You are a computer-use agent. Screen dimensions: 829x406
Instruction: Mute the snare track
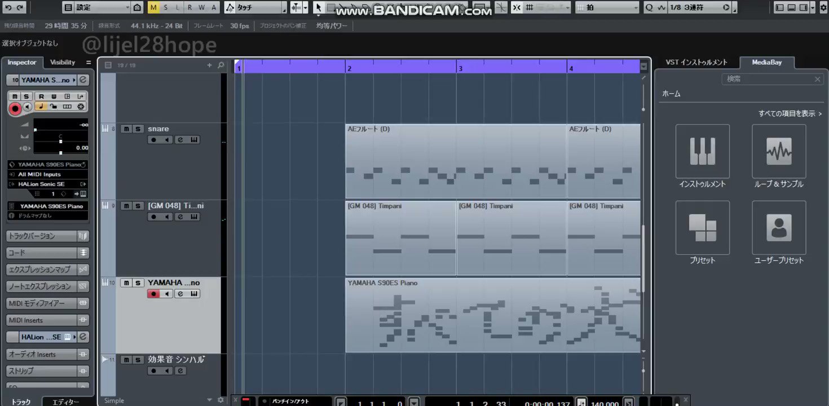(x=126, y=129)
